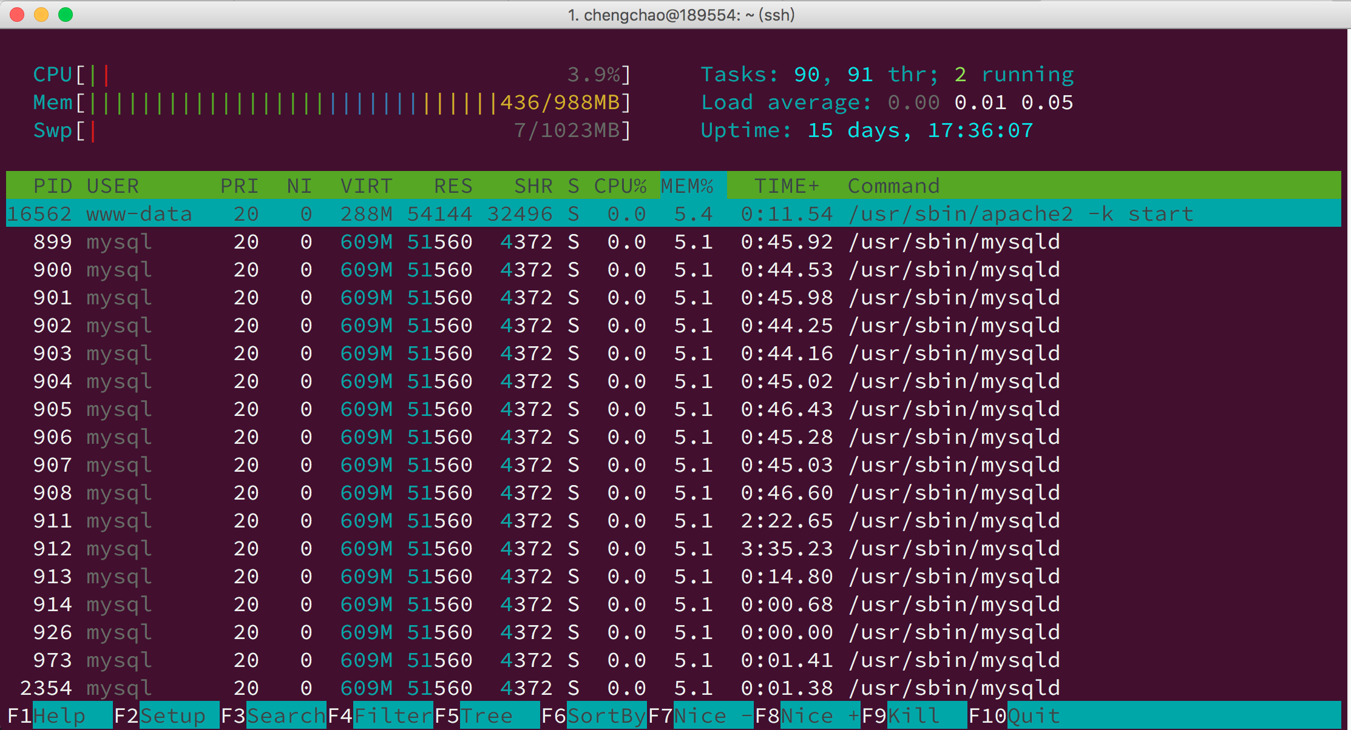The width and height of the screenshot is (1351, 730).
Task: Select the apache2 process row 16562
Action: pyautogui.click(x=674, y=213)
